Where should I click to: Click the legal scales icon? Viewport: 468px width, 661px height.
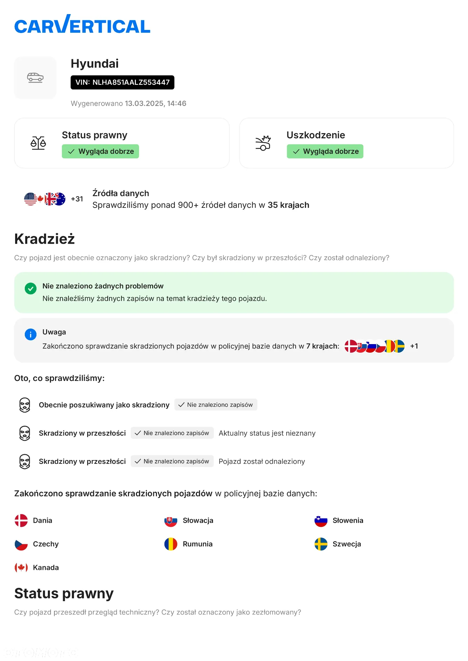(x=38, y=143)
